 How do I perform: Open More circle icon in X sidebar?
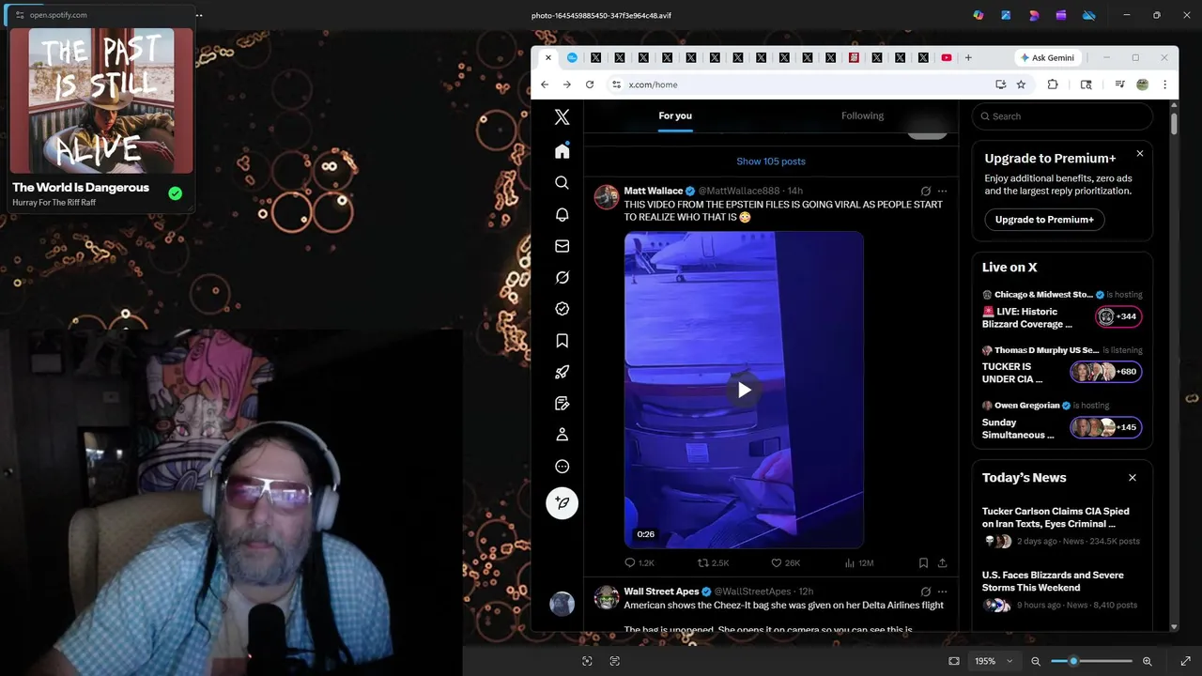[x=562, y=467]
